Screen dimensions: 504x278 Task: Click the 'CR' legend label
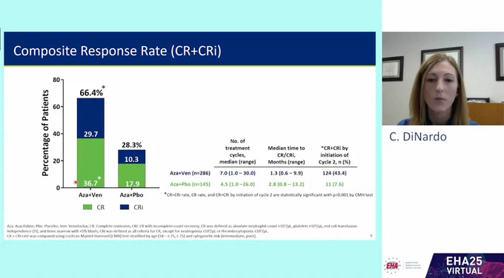[101, 207]
